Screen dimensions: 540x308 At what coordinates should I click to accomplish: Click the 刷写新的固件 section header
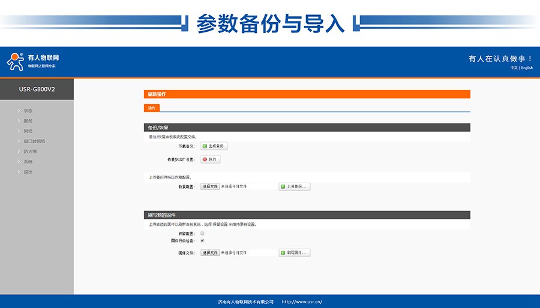(x=307, y=215)
